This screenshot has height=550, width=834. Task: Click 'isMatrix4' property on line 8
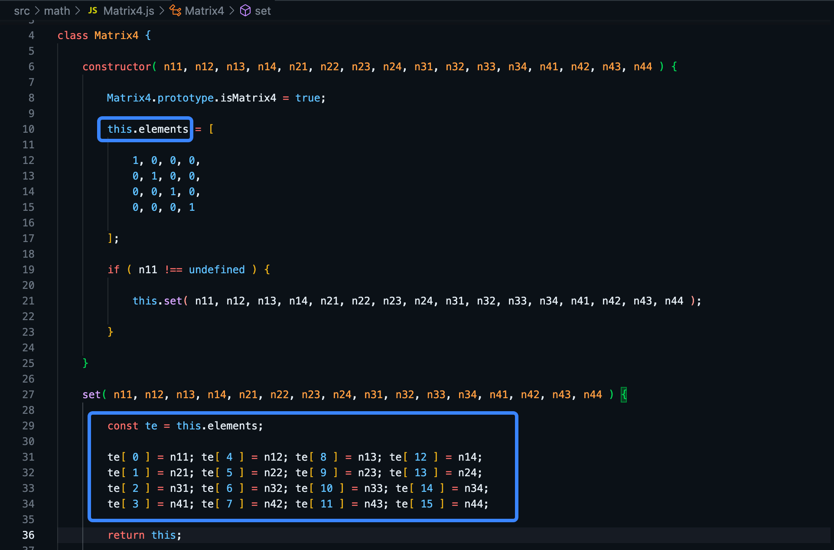[x=248, y=98]
